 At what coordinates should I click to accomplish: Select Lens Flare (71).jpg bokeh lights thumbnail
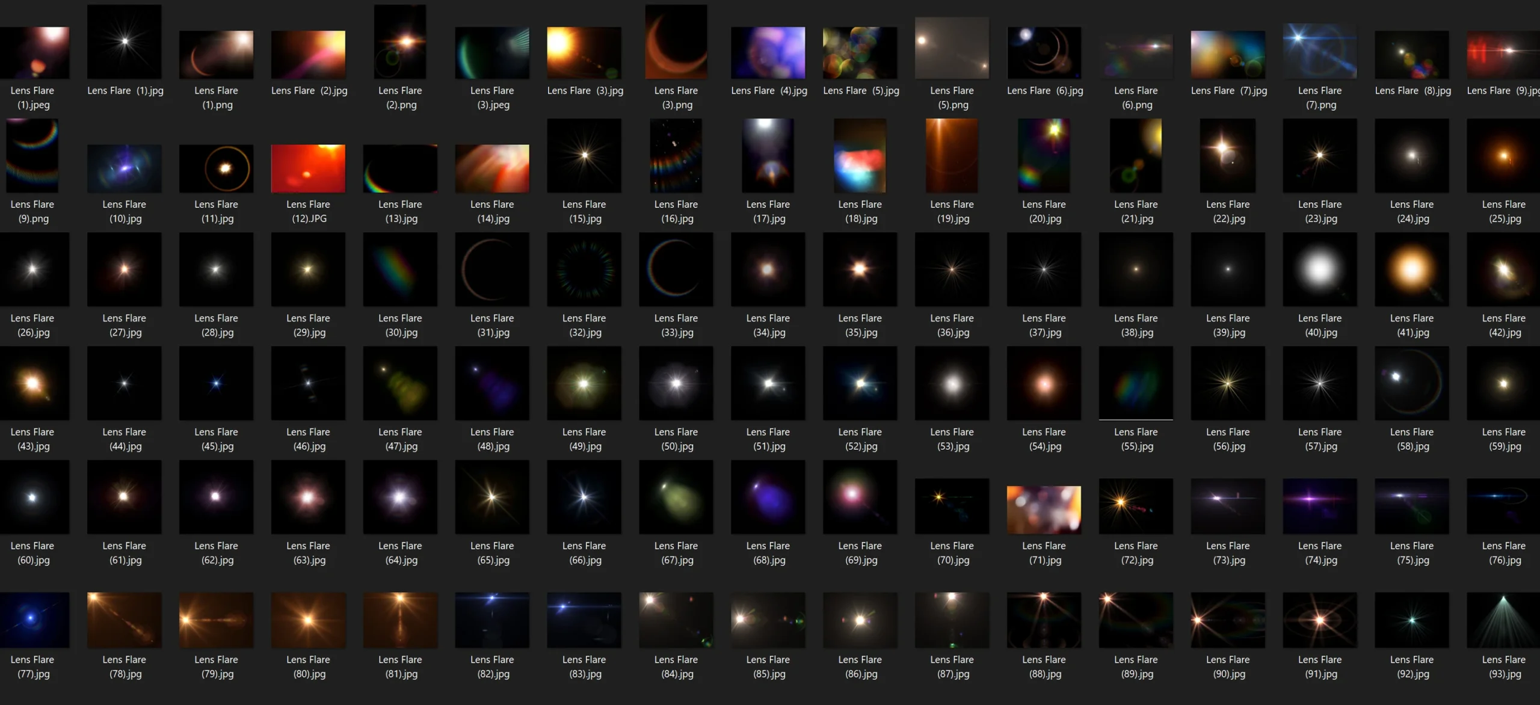[1043, 509]
